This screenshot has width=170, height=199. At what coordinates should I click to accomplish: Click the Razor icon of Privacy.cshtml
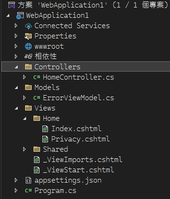click(45, 139)
